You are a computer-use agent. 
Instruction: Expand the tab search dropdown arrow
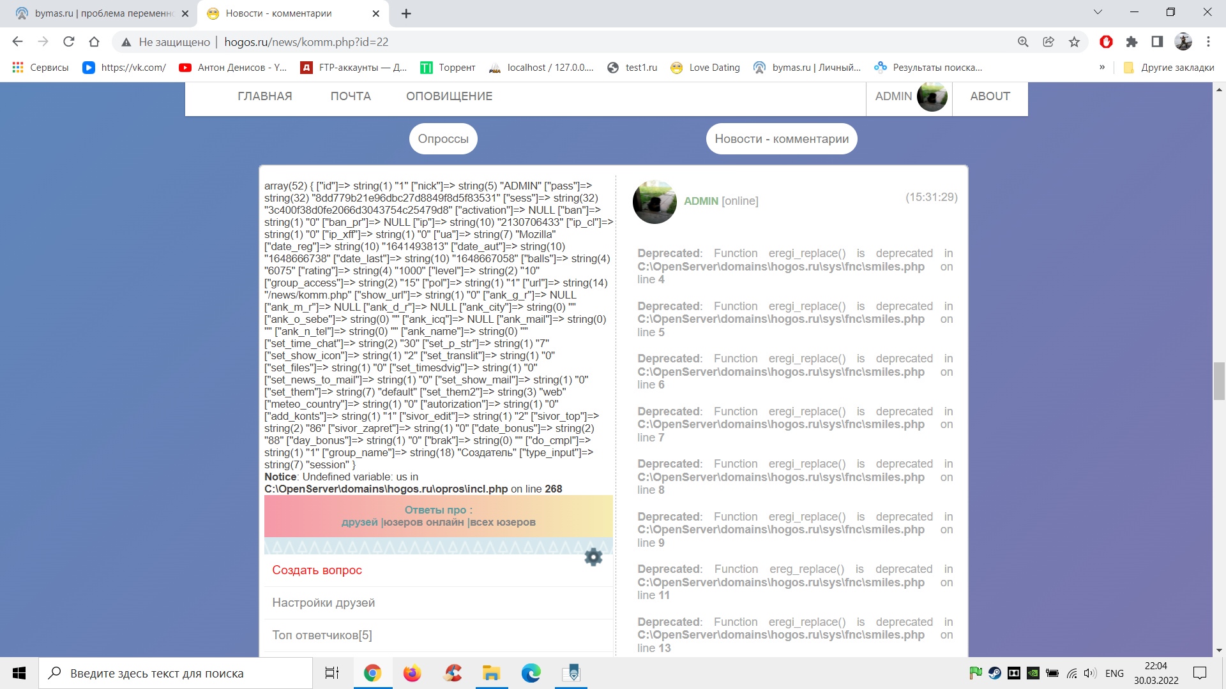tap(1098, 12)
